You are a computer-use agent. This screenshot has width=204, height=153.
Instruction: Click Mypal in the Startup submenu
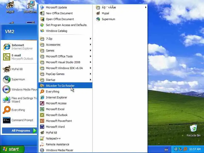click(x=120, y=13)
